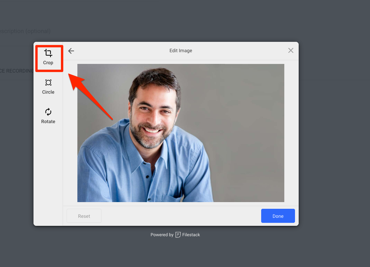
Task: Close the Edit Image dialog
Action: (x=291, y=51)
